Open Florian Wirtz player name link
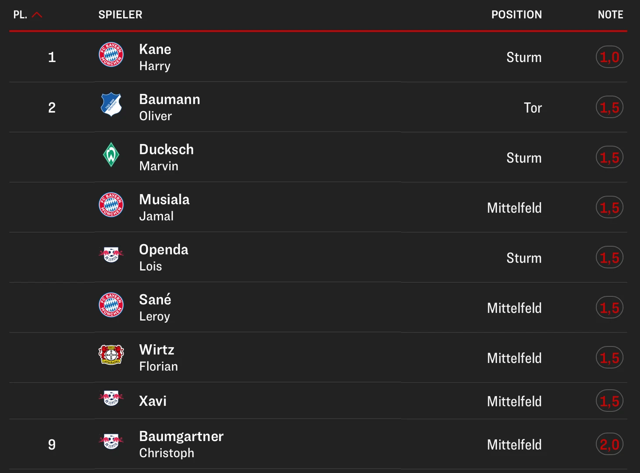Screen dimensions: 640x473 158,357
